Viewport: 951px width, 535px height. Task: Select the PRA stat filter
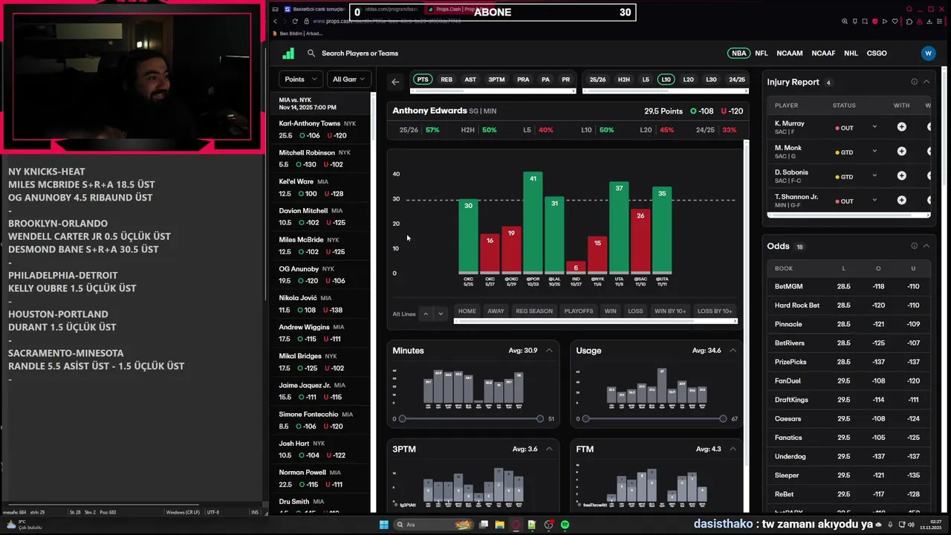(523, 80)
